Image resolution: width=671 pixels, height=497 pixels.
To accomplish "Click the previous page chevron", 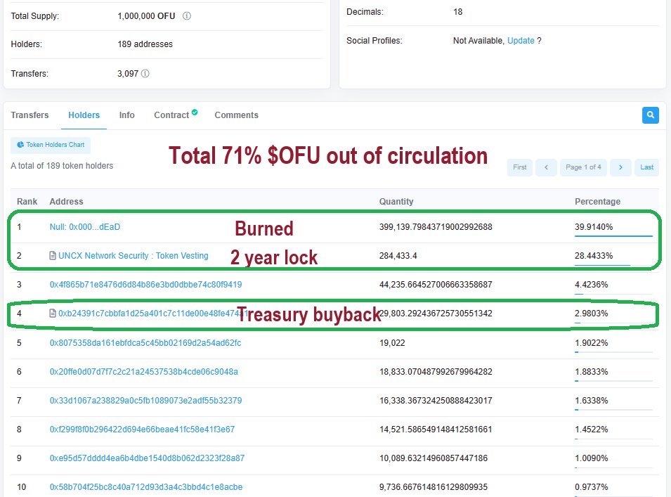I will click(x=546, y=167).
